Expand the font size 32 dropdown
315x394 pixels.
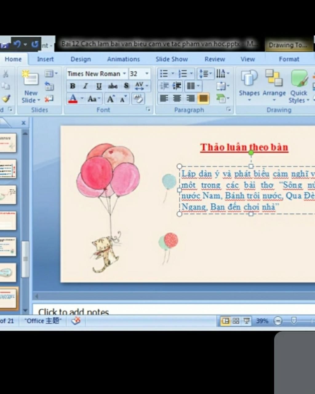coord(147,74)
